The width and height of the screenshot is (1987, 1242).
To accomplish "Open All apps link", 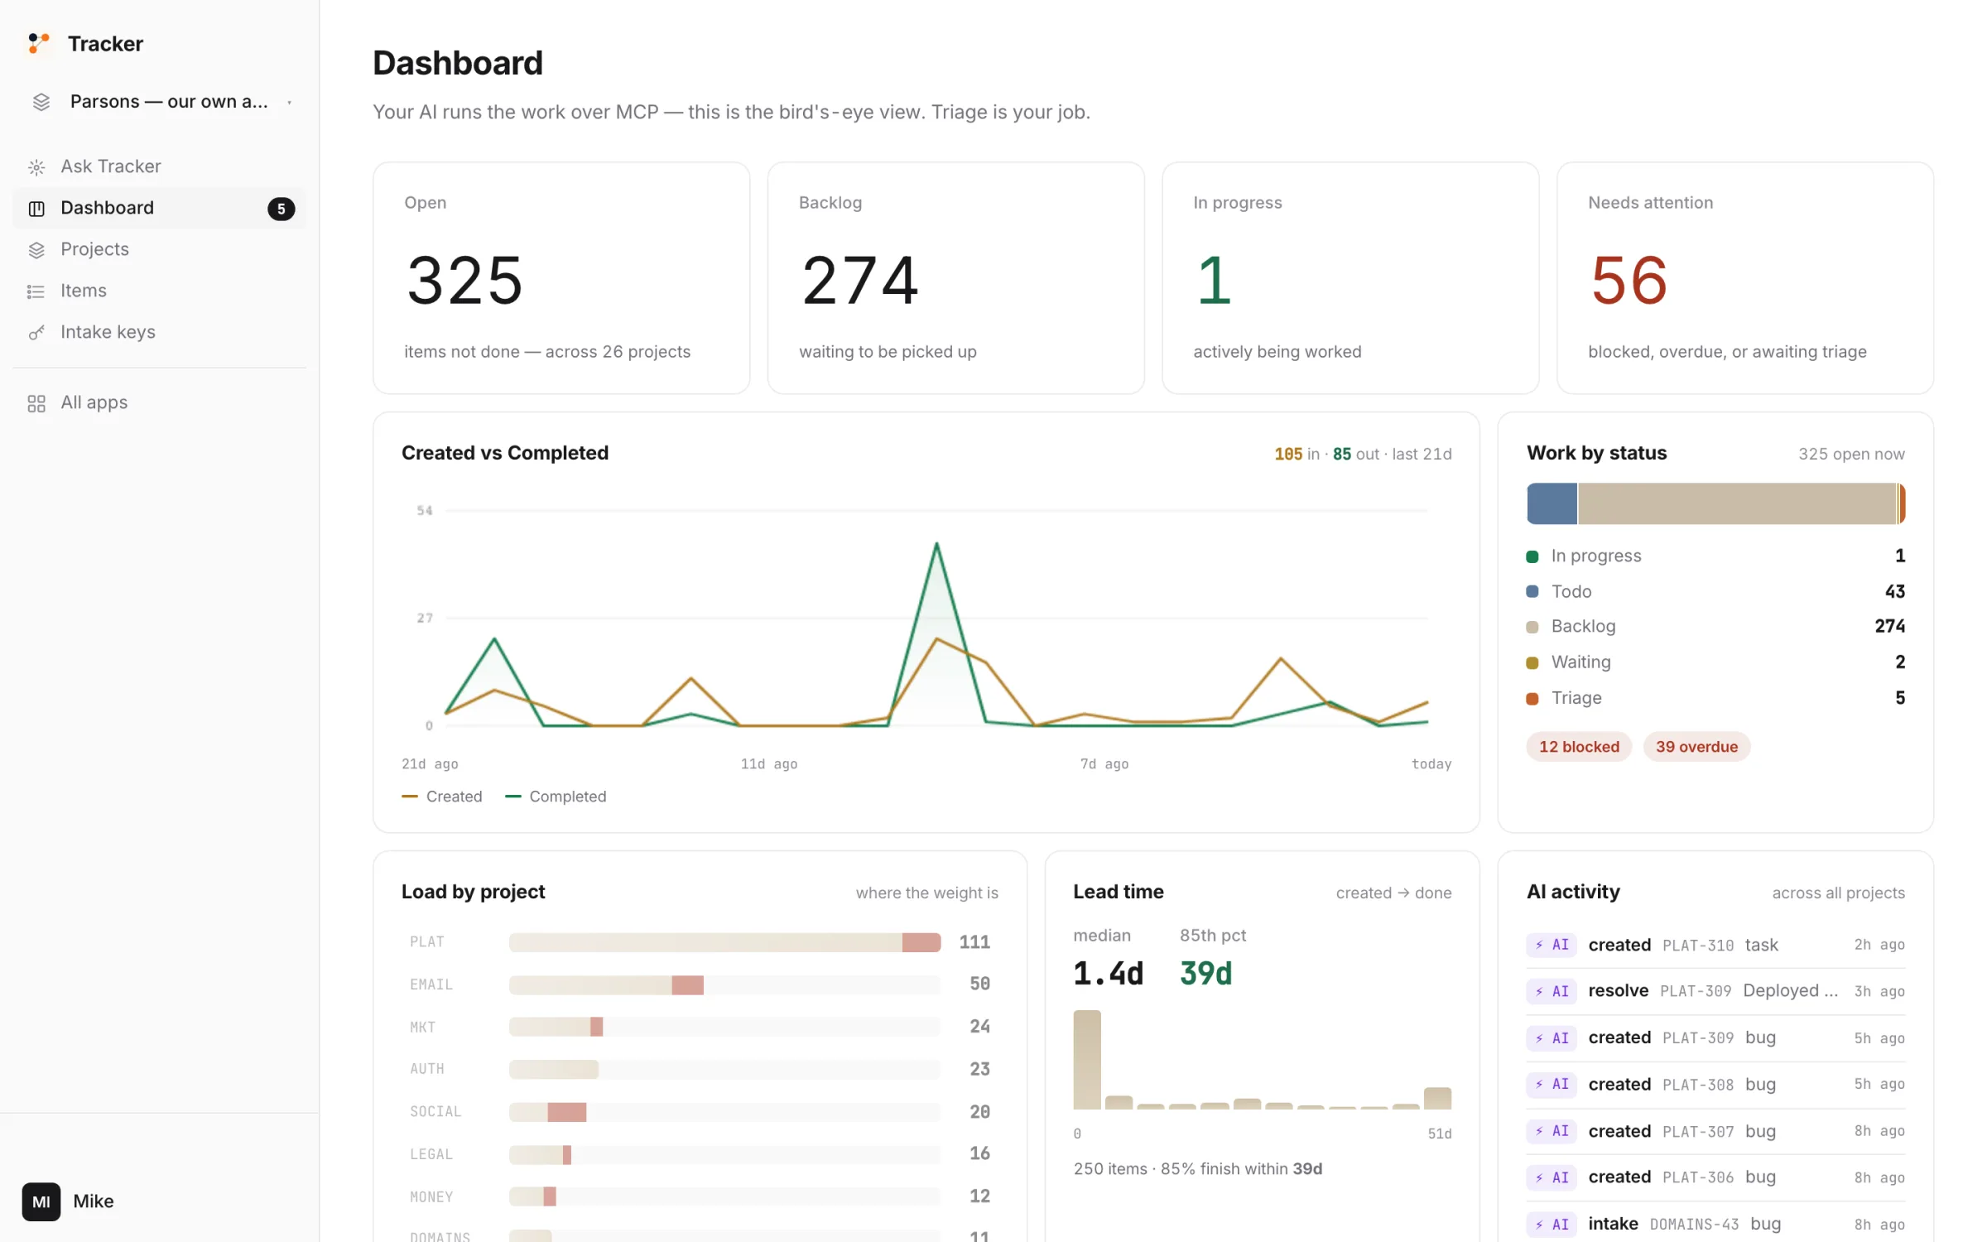I will click(160, 402).
